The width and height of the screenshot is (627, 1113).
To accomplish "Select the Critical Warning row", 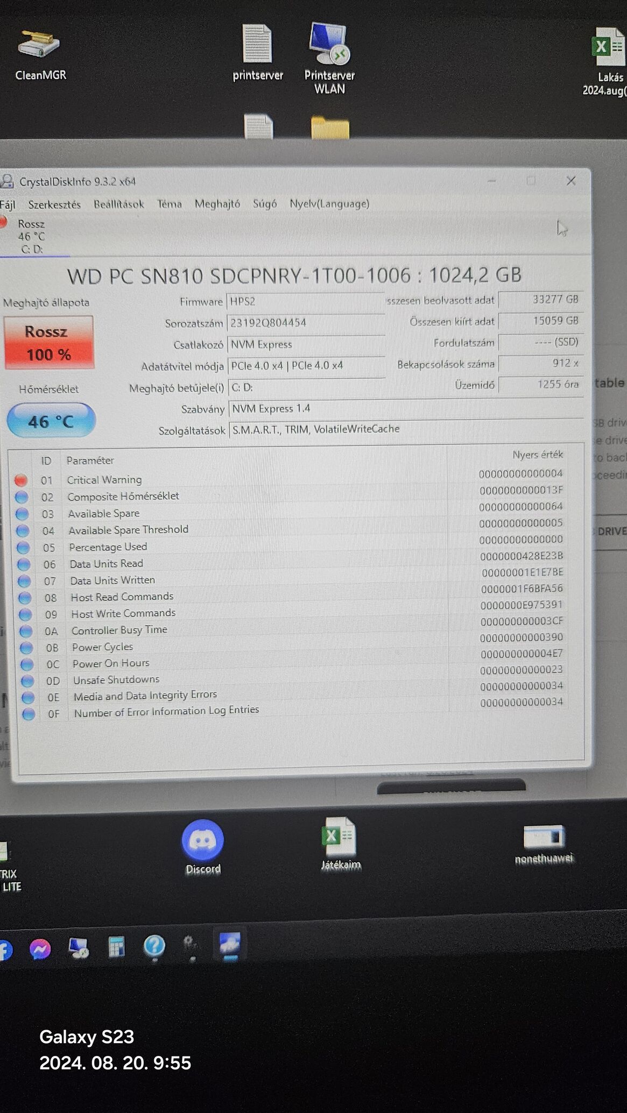I will (x=290, y=478).
